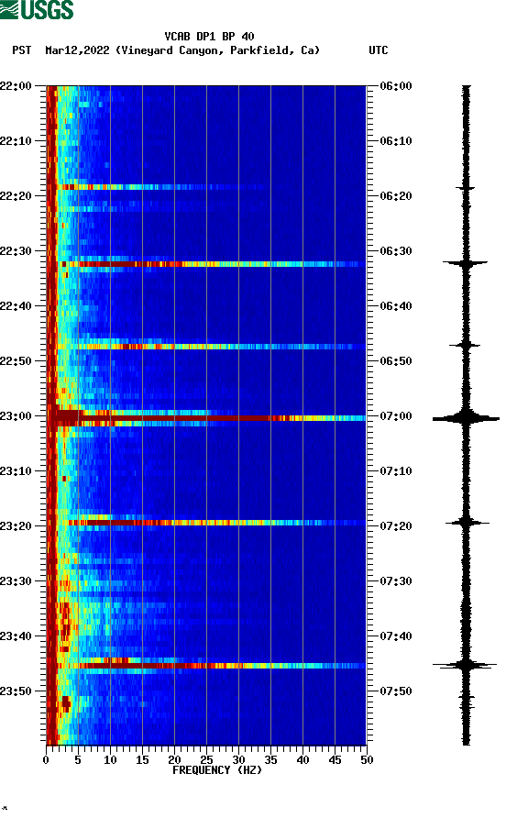The height and width of the screenshot is (818, 506).
Task: Click the 50 Hz frequency tick label
Action: (x=367, y=760)
